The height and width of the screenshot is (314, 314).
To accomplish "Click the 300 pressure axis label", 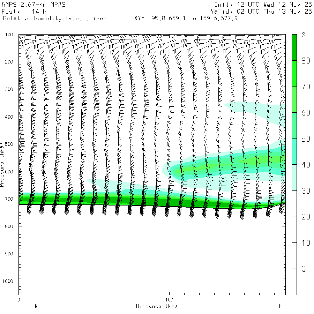I will [9, 89].
